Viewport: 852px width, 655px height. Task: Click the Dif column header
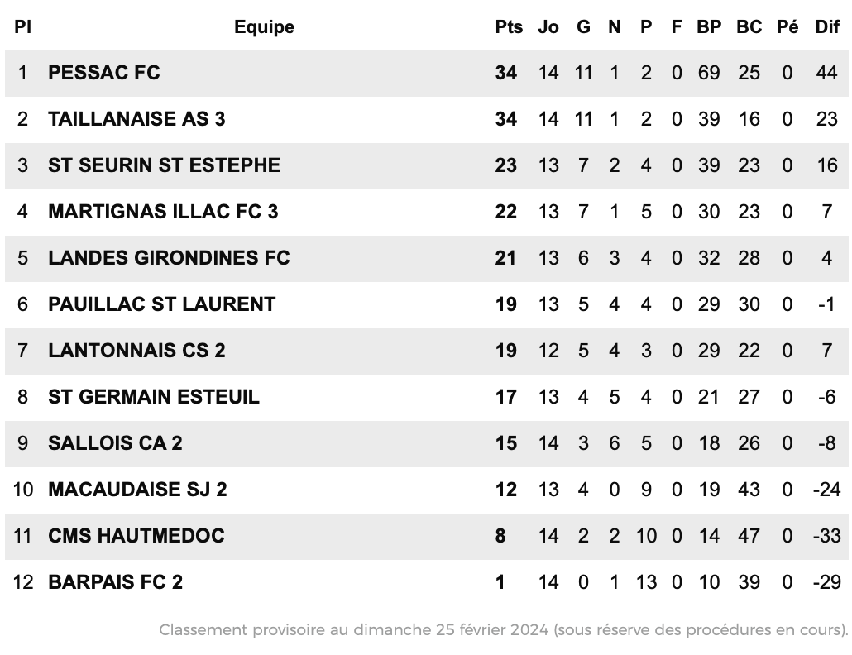click(827, 26)
